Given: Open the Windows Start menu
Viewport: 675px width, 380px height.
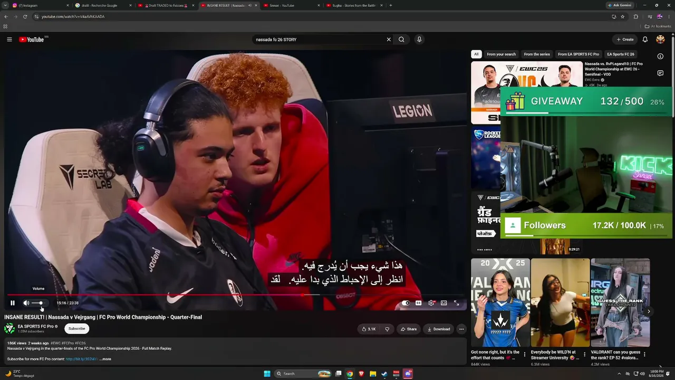Looking at the screenshot, I should pos(267,374).
